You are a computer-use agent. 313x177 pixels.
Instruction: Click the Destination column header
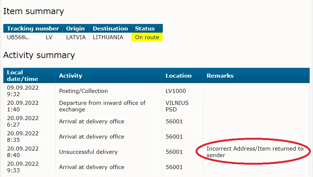tap(110, 28)
